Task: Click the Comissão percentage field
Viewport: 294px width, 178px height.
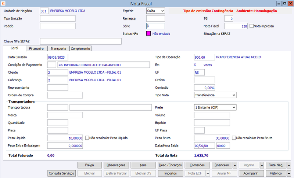Action: pos(204,88)
